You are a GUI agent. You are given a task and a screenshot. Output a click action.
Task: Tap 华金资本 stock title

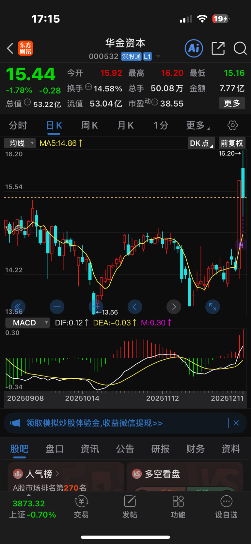click(x=125, y=43)
